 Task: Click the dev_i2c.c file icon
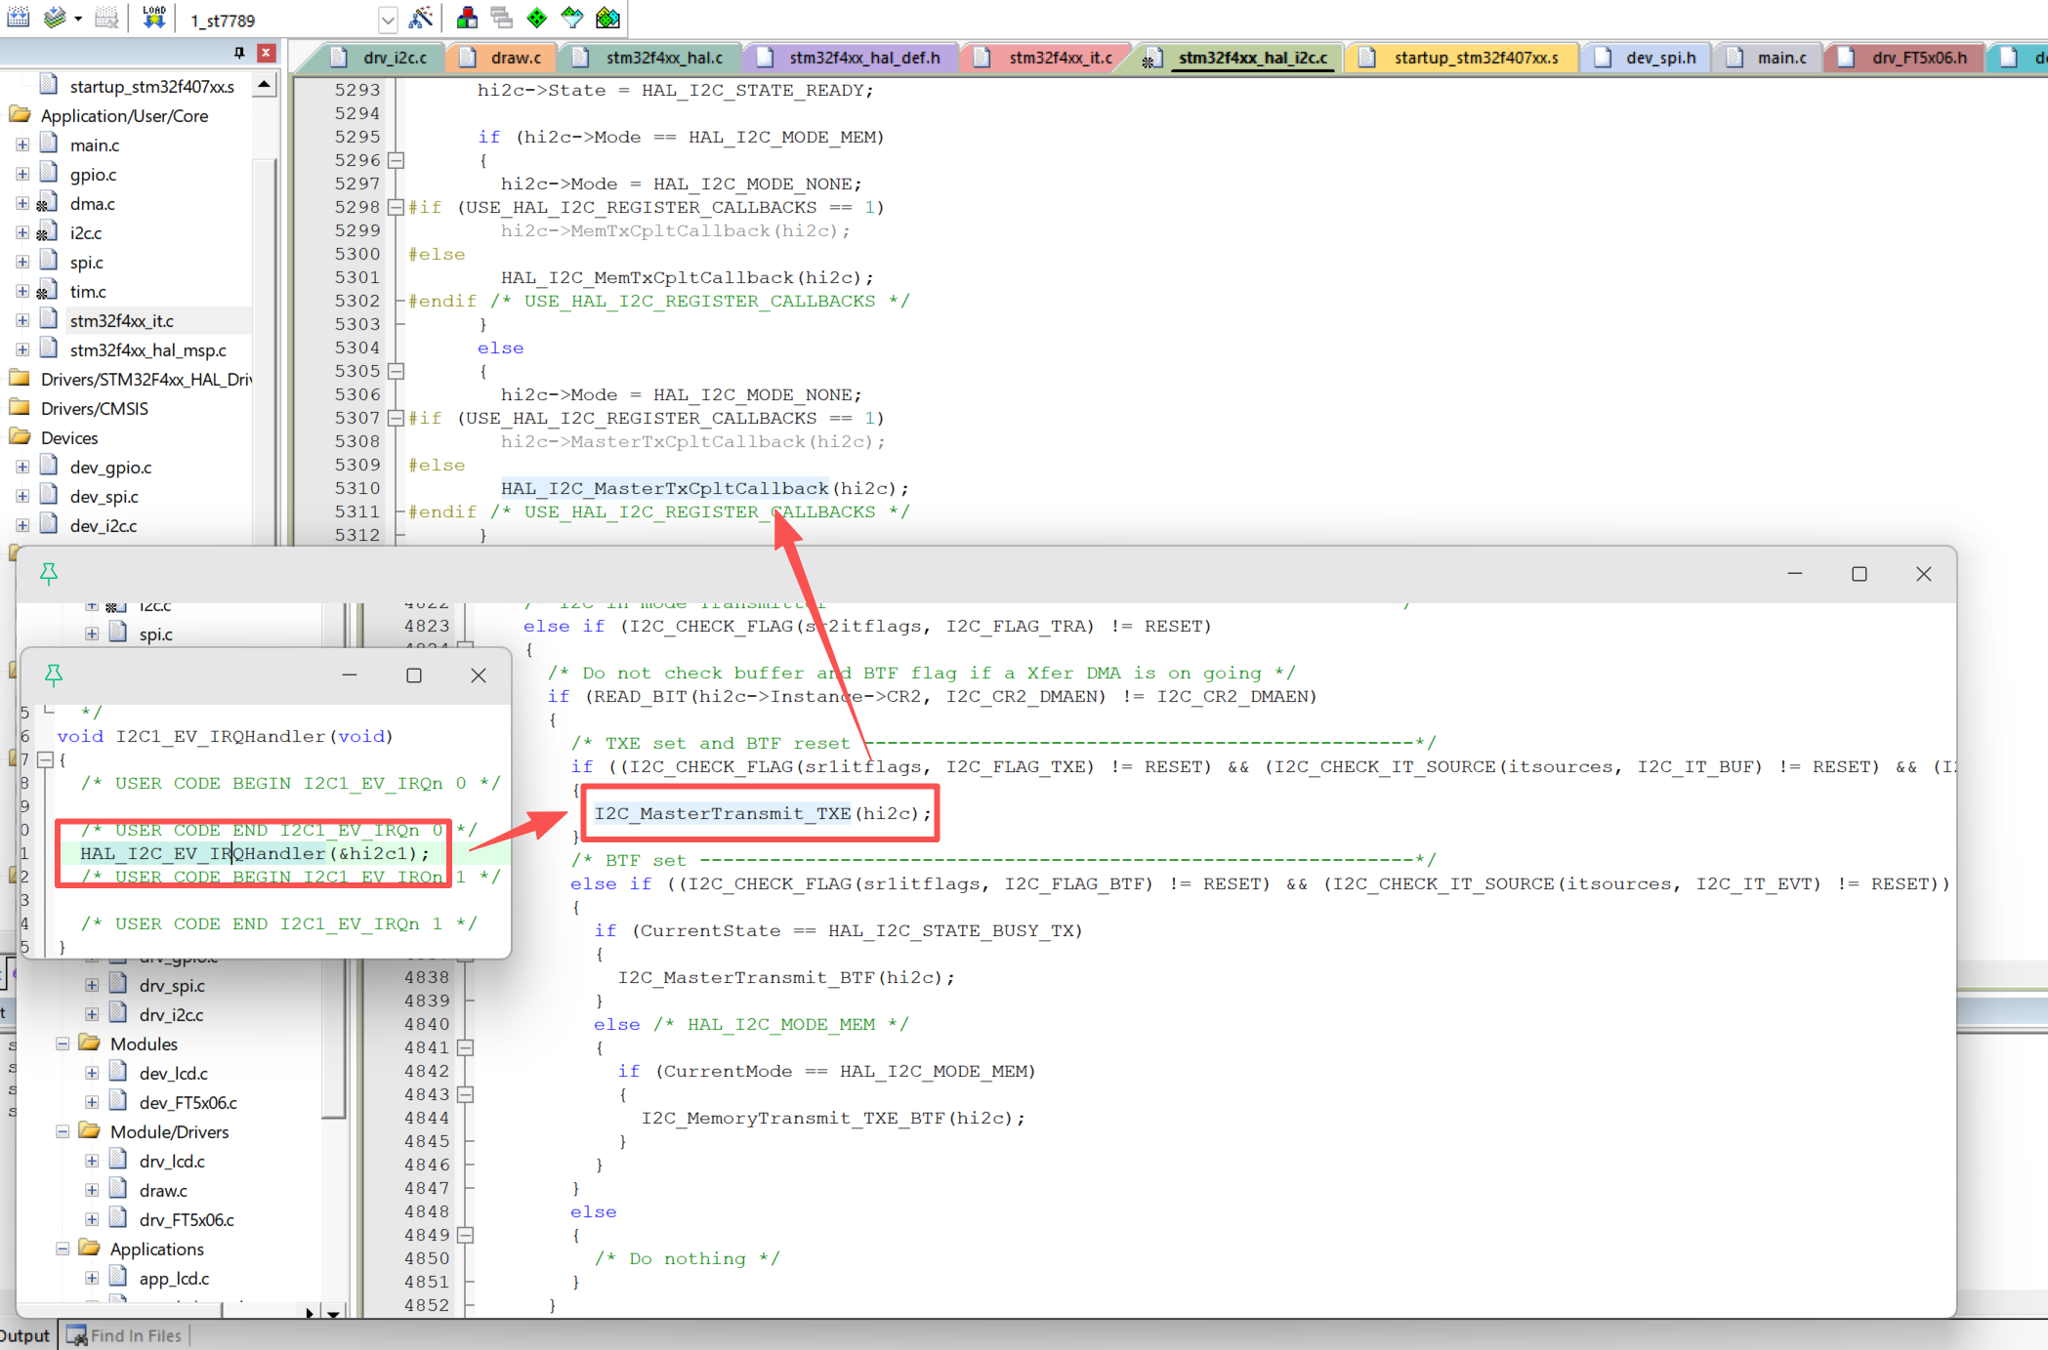49,525
